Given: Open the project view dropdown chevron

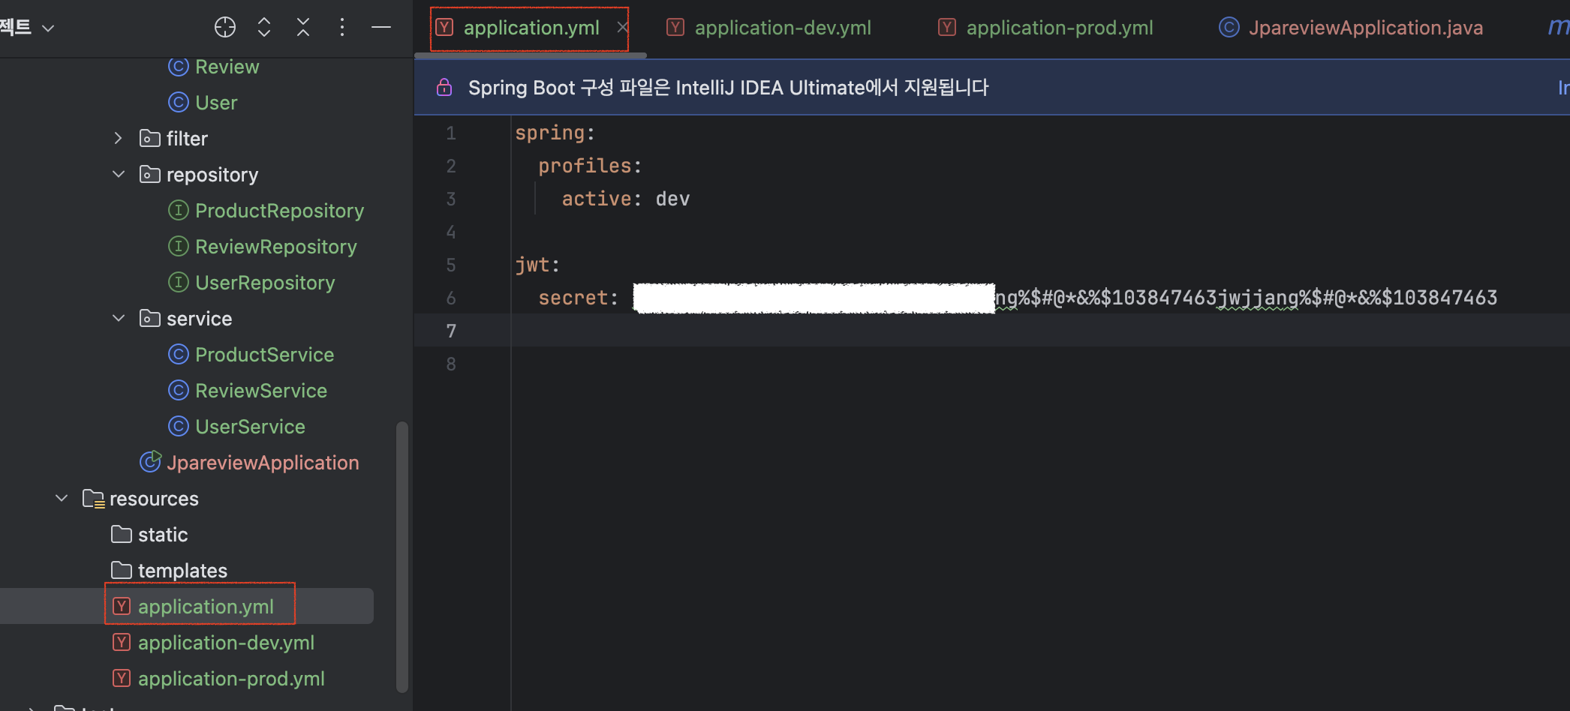Looking at the screenshot, I should pyautogui.click(x=48, y=28).
